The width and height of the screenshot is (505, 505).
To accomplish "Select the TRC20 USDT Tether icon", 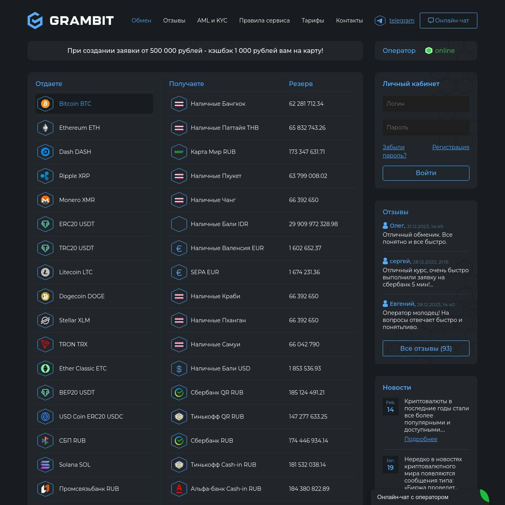I will coord(45,248).
